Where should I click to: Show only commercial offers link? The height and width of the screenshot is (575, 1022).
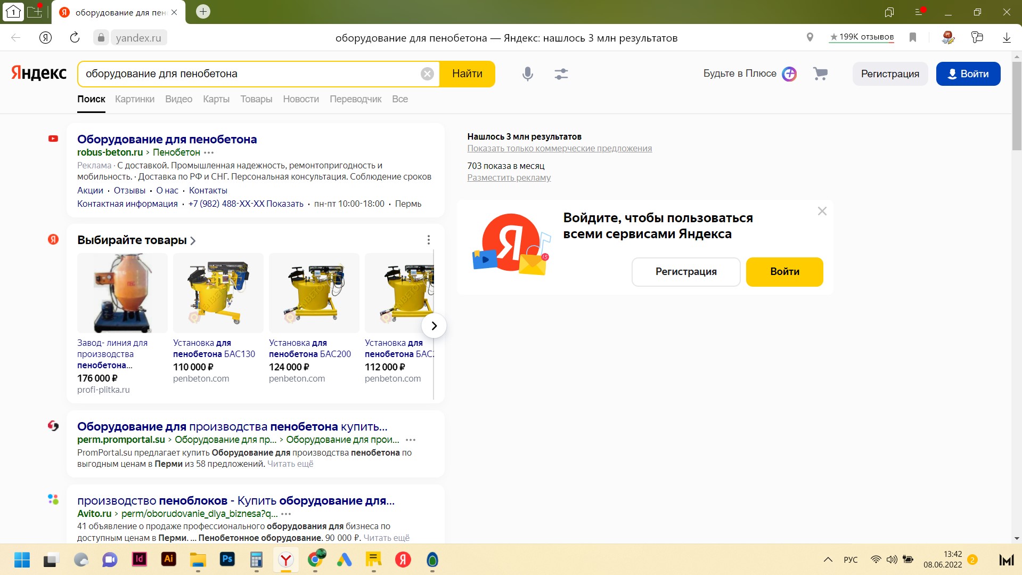pyautogui.click(x=559, y=148)
